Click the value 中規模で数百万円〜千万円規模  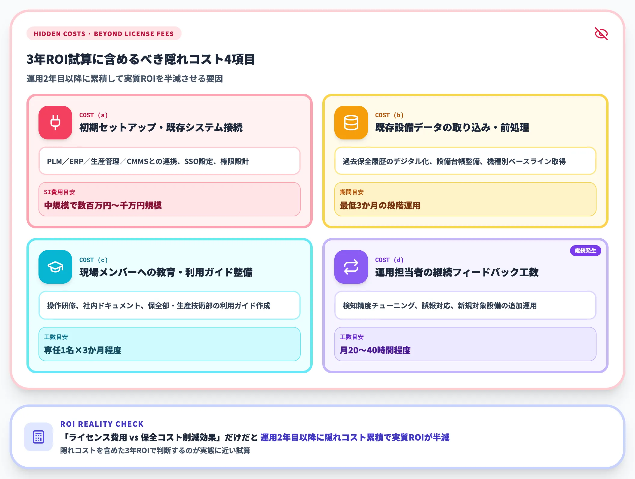click(103, 206)
